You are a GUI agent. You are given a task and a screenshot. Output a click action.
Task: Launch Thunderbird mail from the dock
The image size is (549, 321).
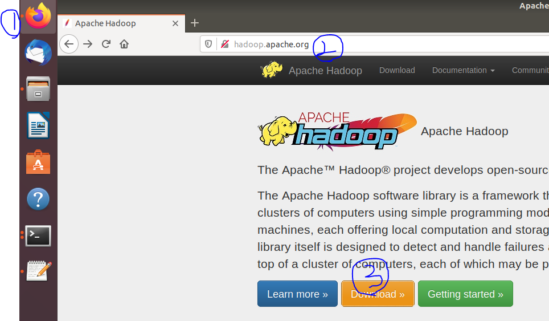click(x=38, y=52)
